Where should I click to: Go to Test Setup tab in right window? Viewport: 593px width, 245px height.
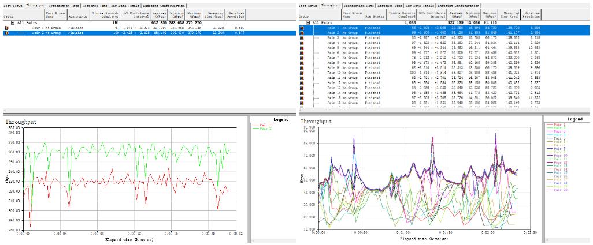[x=307, y=5]
